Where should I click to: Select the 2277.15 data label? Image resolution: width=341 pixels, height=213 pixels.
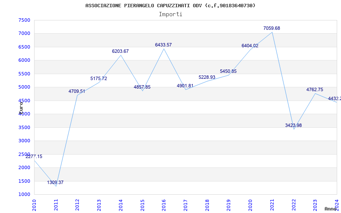point(34,156)
